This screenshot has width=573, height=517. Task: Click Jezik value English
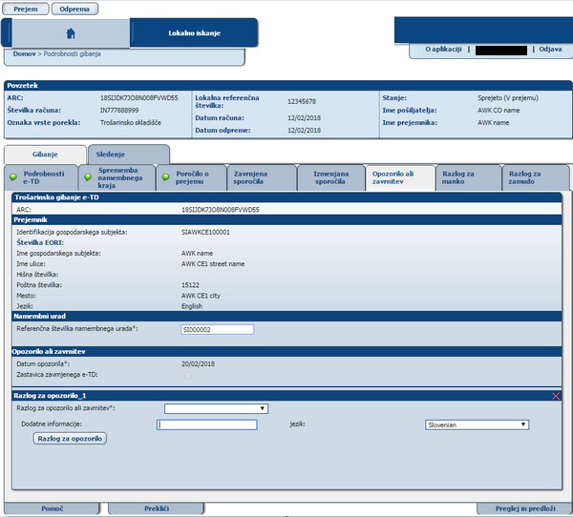click(192, 306)
